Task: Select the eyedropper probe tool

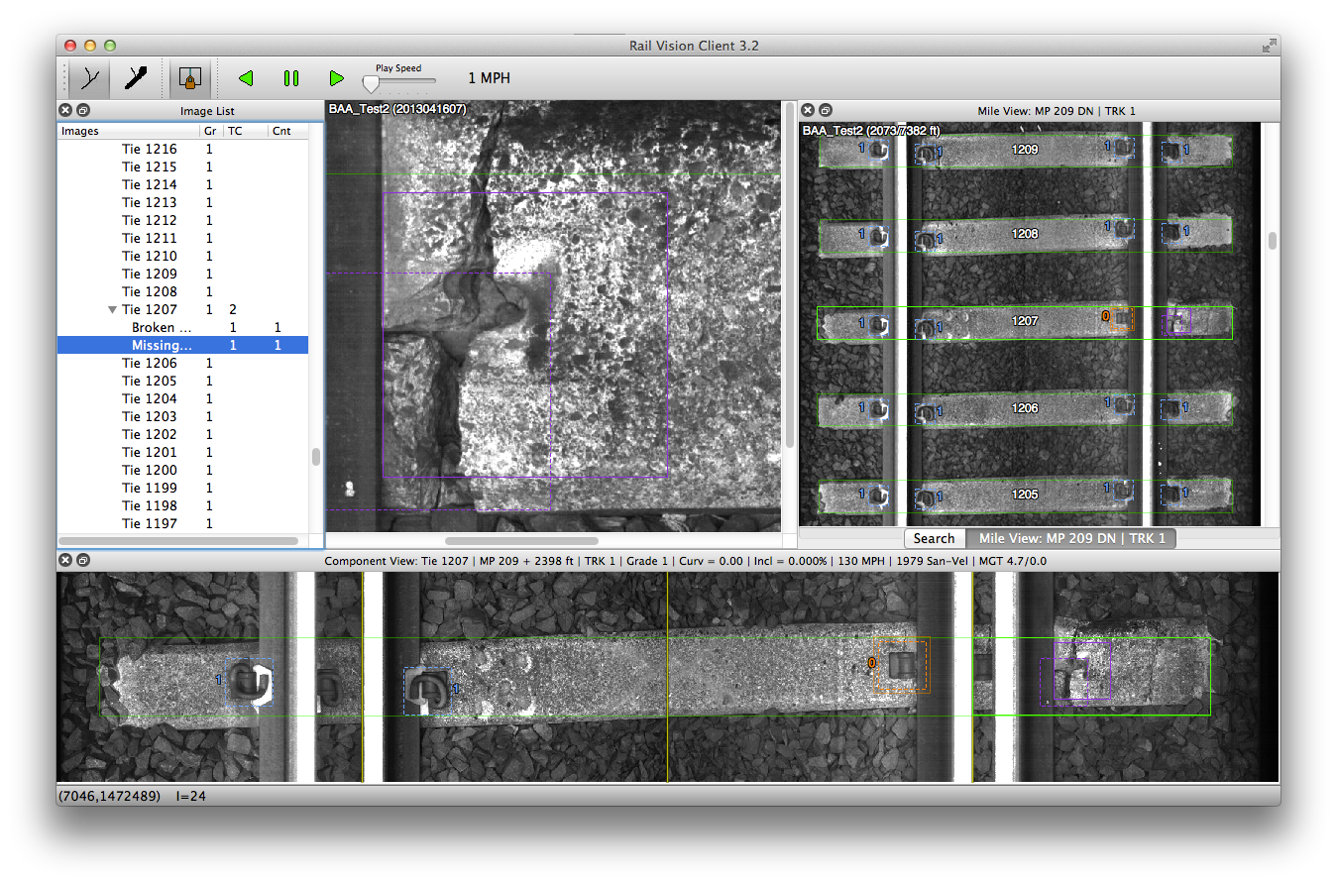Action: (x=135, y=77)
